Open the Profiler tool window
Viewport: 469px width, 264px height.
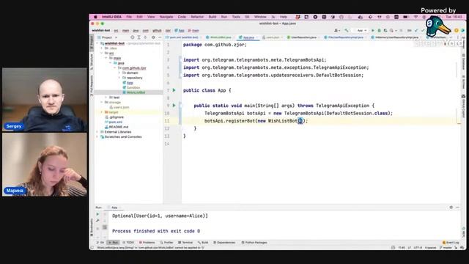[166, 243]
